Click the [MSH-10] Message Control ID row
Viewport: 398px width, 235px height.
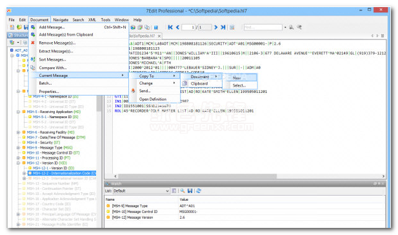(244, 212)
